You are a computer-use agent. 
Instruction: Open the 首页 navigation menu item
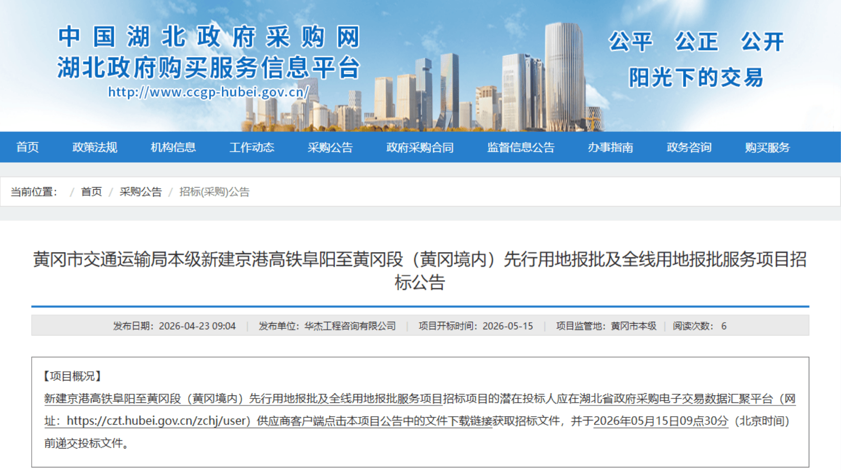[28, 147]
